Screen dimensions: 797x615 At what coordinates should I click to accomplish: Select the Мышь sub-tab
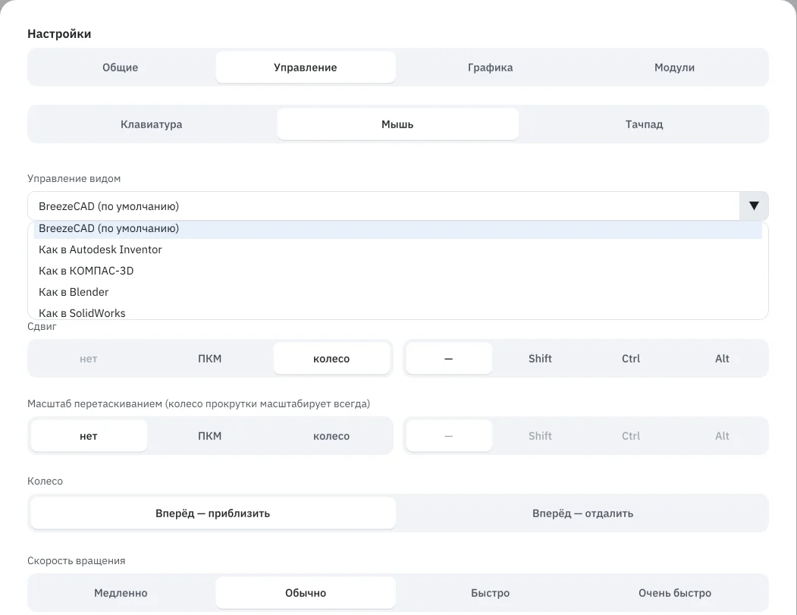(397, 124)
